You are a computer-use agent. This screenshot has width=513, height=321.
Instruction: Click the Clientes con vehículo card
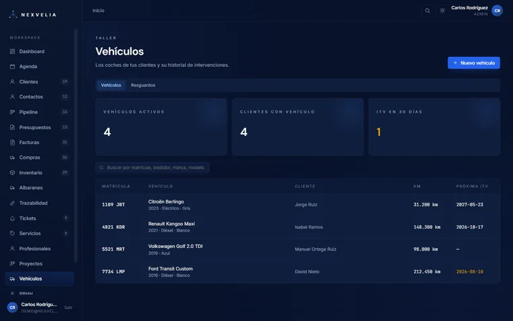[x=298, y=127]
